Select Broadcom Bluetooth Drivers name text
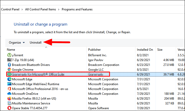185x111 pixels. [x=31, y=65]
